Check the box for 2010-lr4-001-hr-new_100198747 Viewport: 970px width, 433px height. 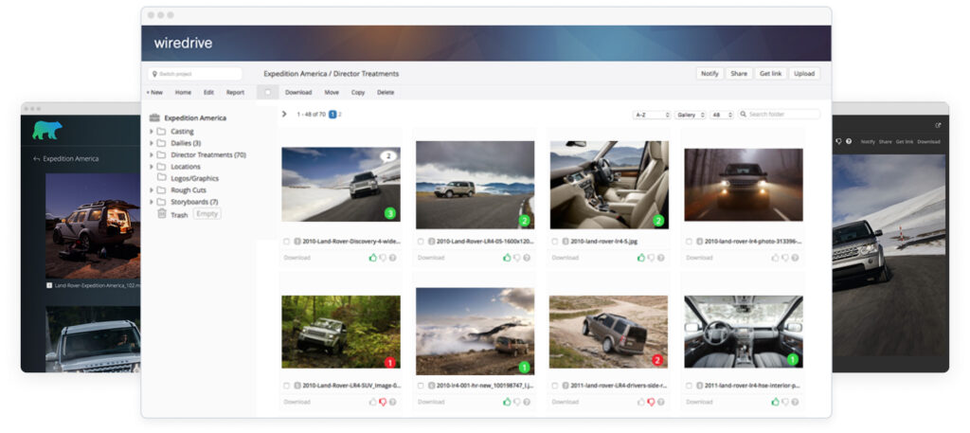[421, 386]
